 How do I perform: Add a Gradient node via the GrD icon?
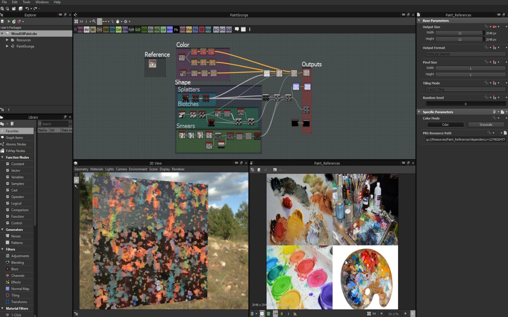point(138,29)
